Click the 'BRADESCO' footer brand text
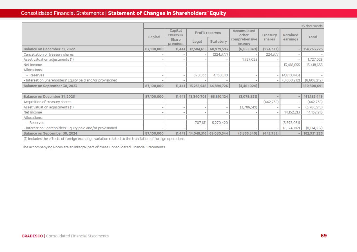This screenshot has height=252, width=357. [x=32, y=236]
